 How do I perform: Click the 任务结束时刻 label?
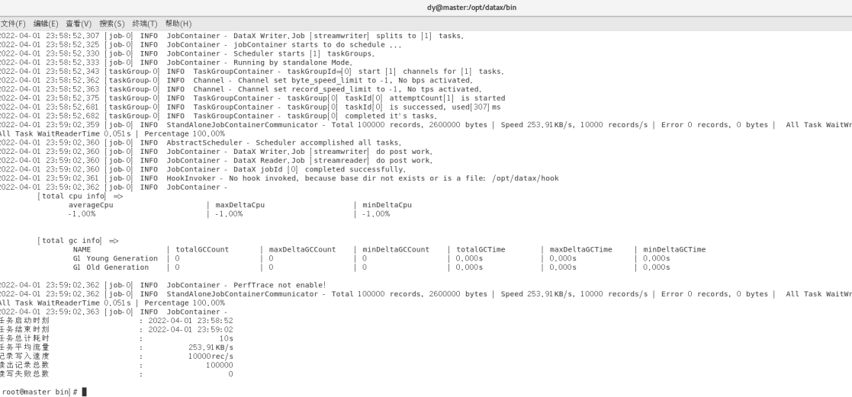click(24, 329)
